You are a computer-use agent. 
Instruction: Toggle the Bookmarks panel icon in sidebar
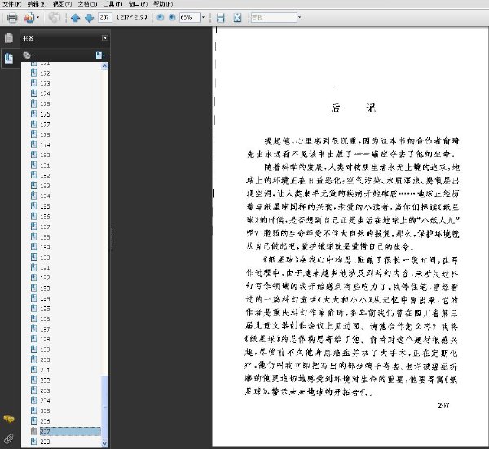[x=9, y=58]
